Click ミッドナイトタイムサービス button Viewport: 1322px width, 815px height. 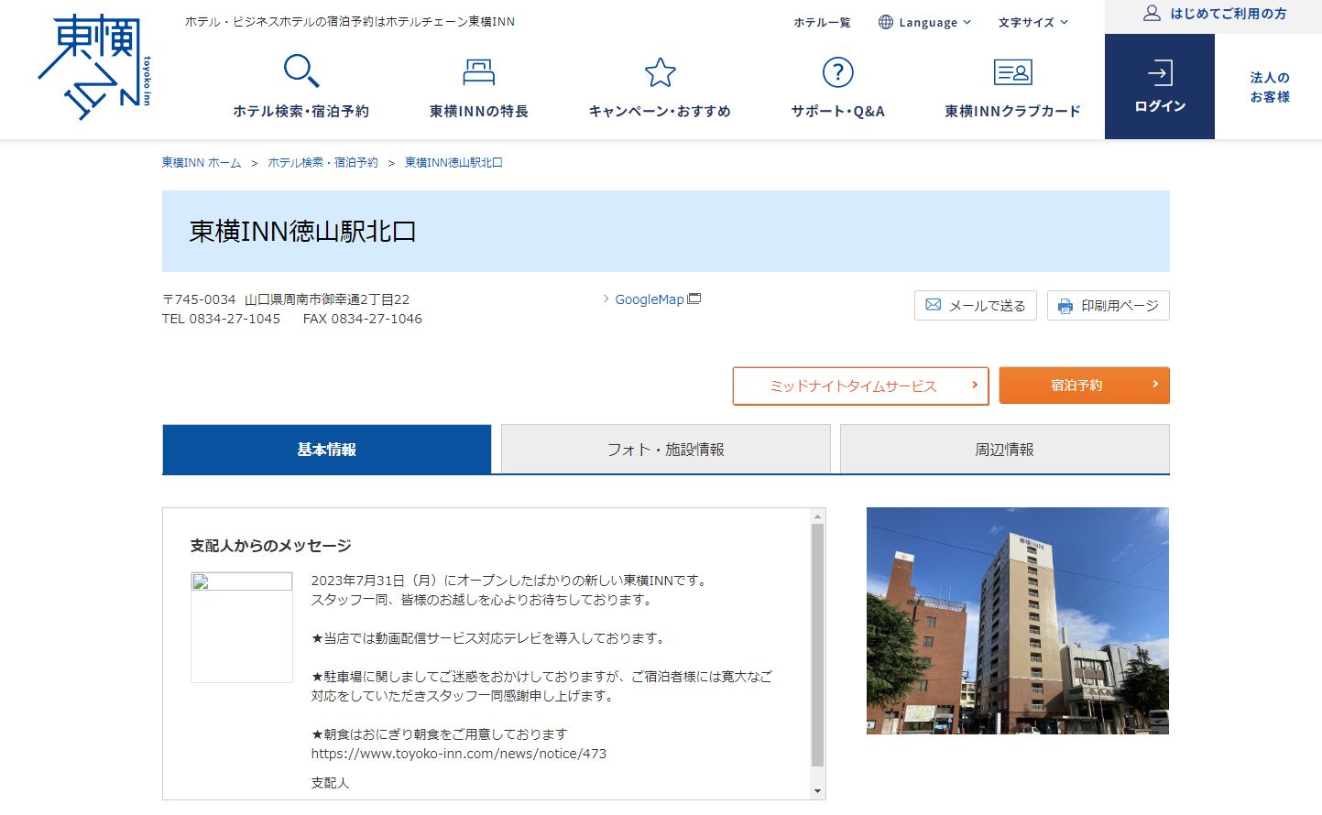861,386
